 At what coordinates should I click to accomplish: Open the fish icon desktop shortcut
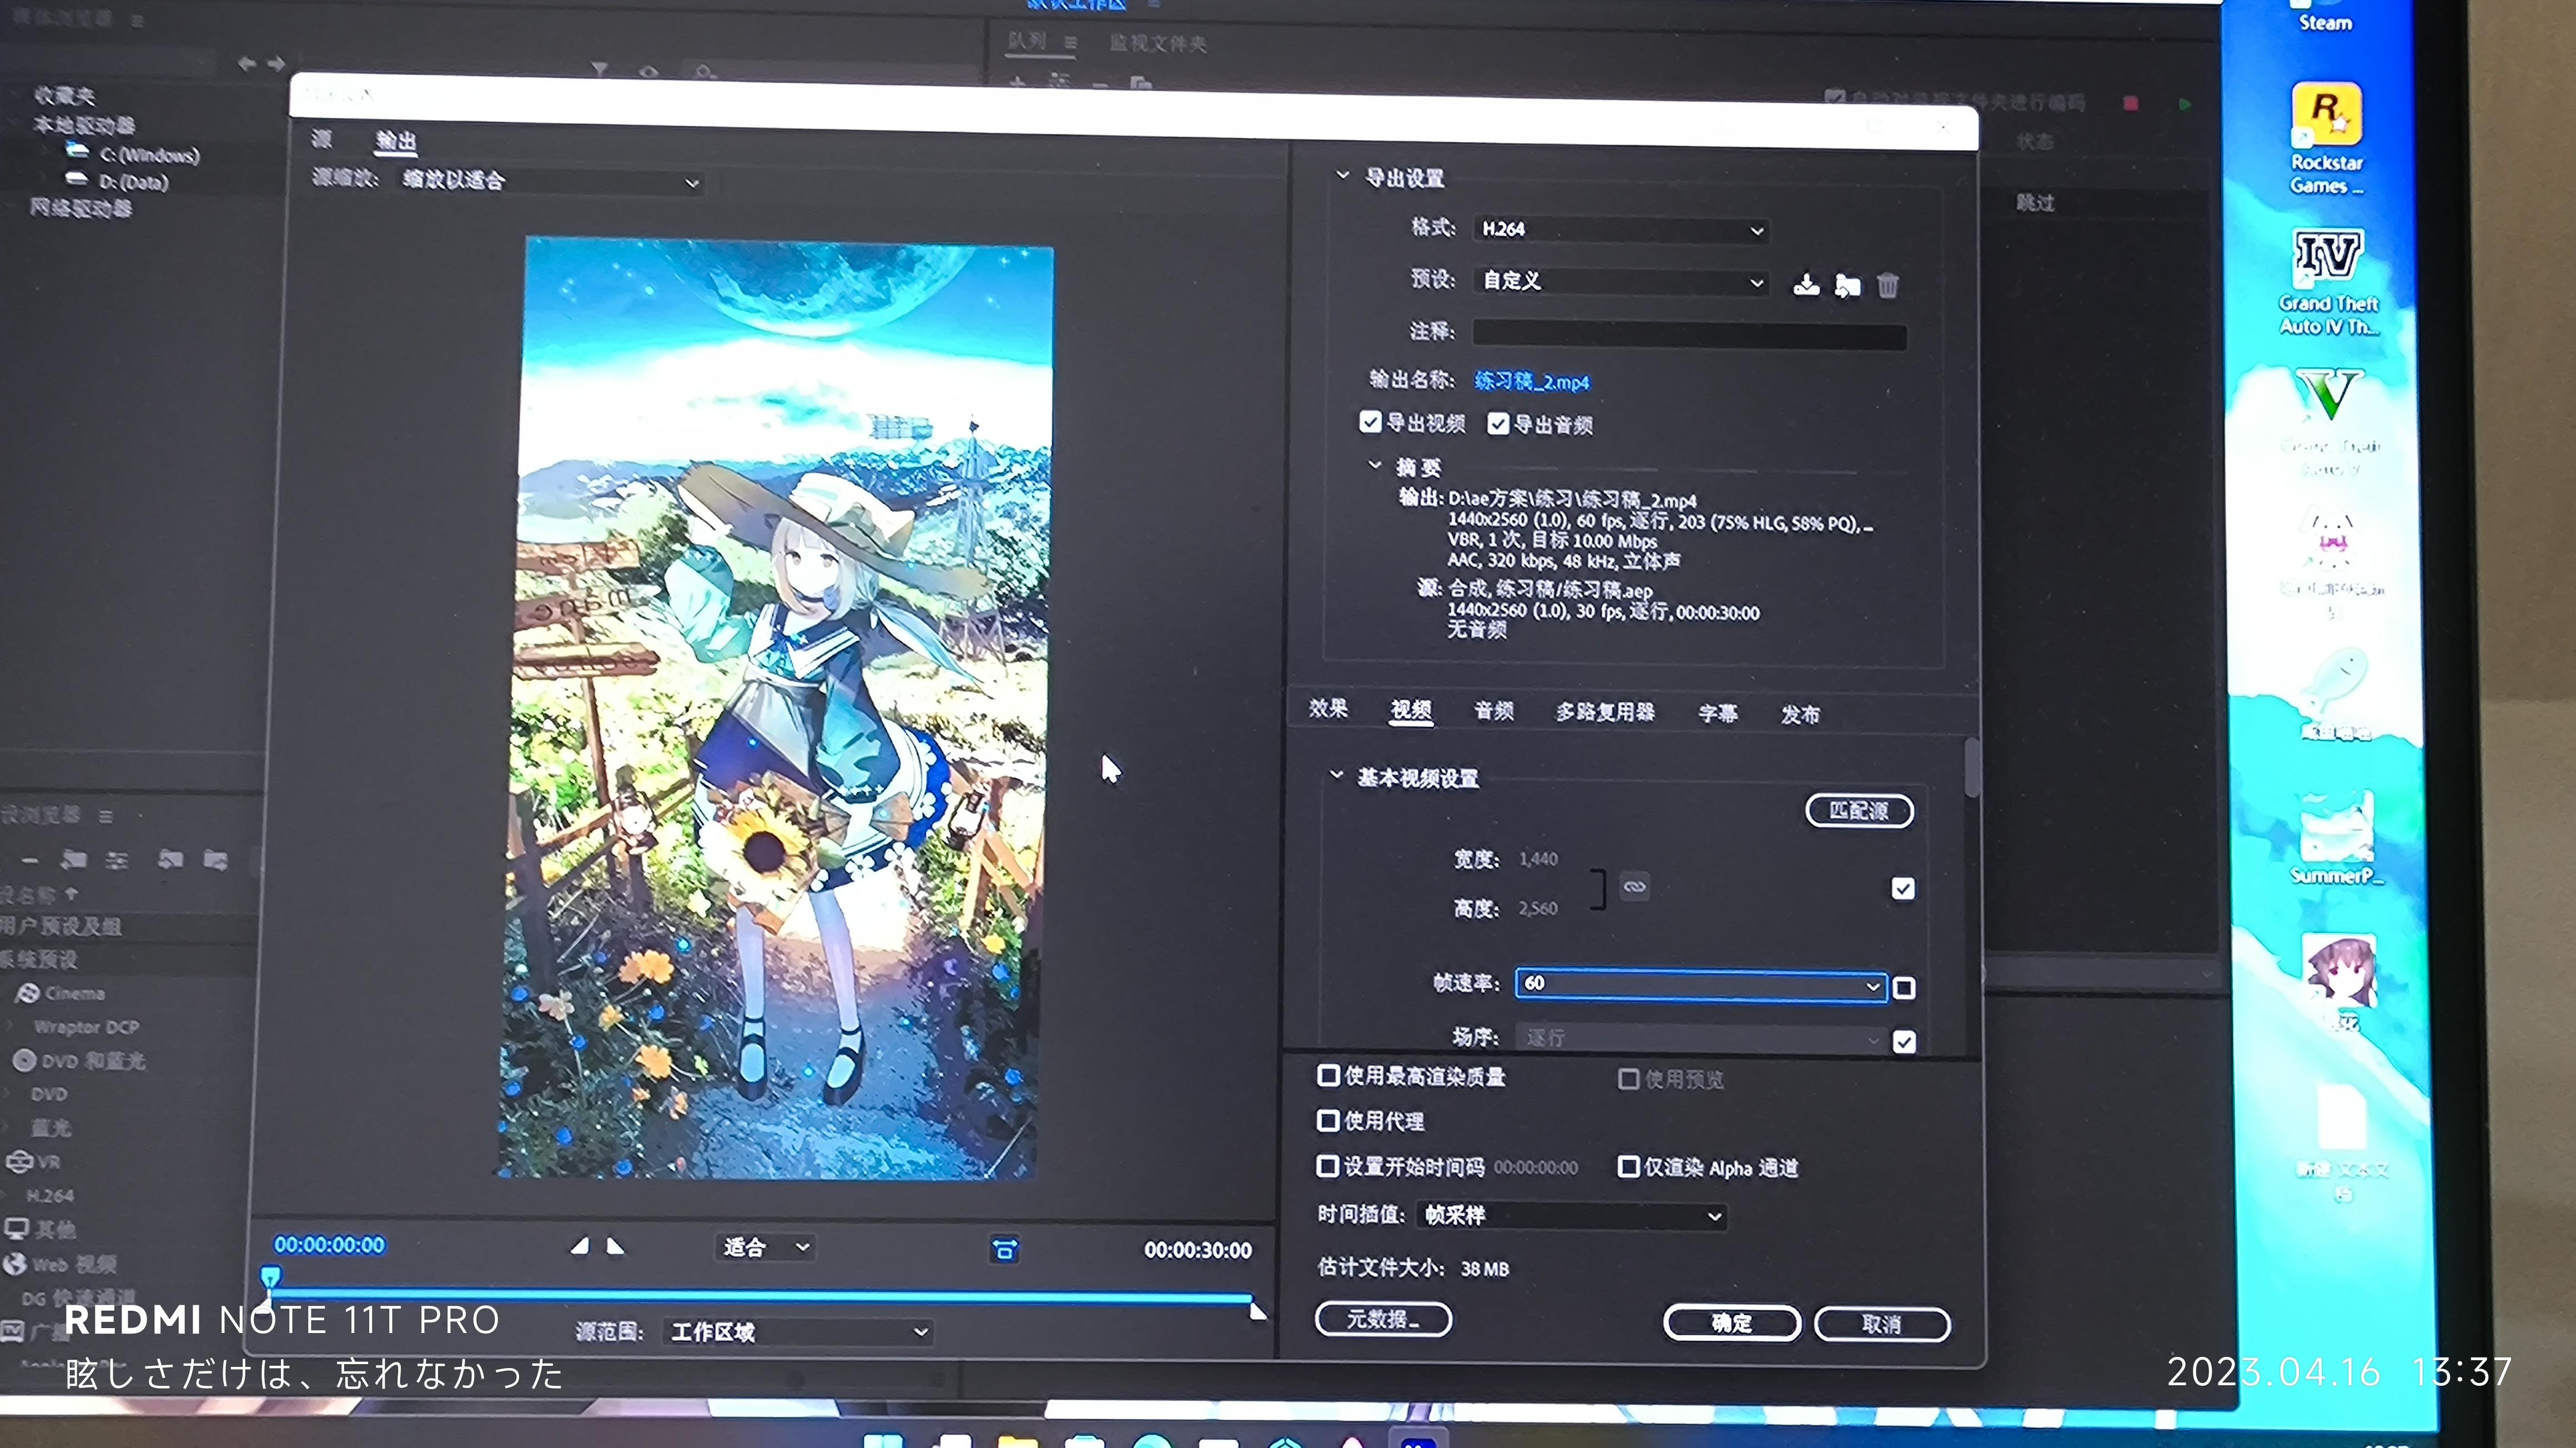click(2336, 693)
